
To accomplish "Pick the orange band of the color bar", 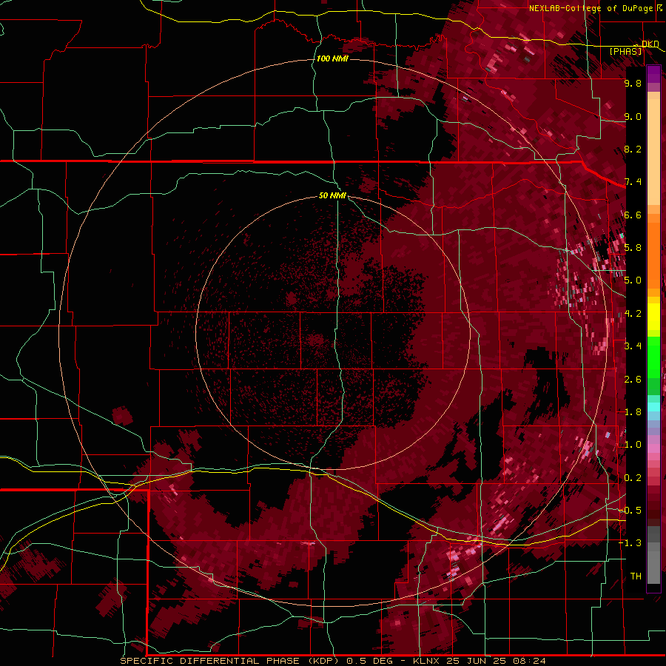I will [653, 255].
